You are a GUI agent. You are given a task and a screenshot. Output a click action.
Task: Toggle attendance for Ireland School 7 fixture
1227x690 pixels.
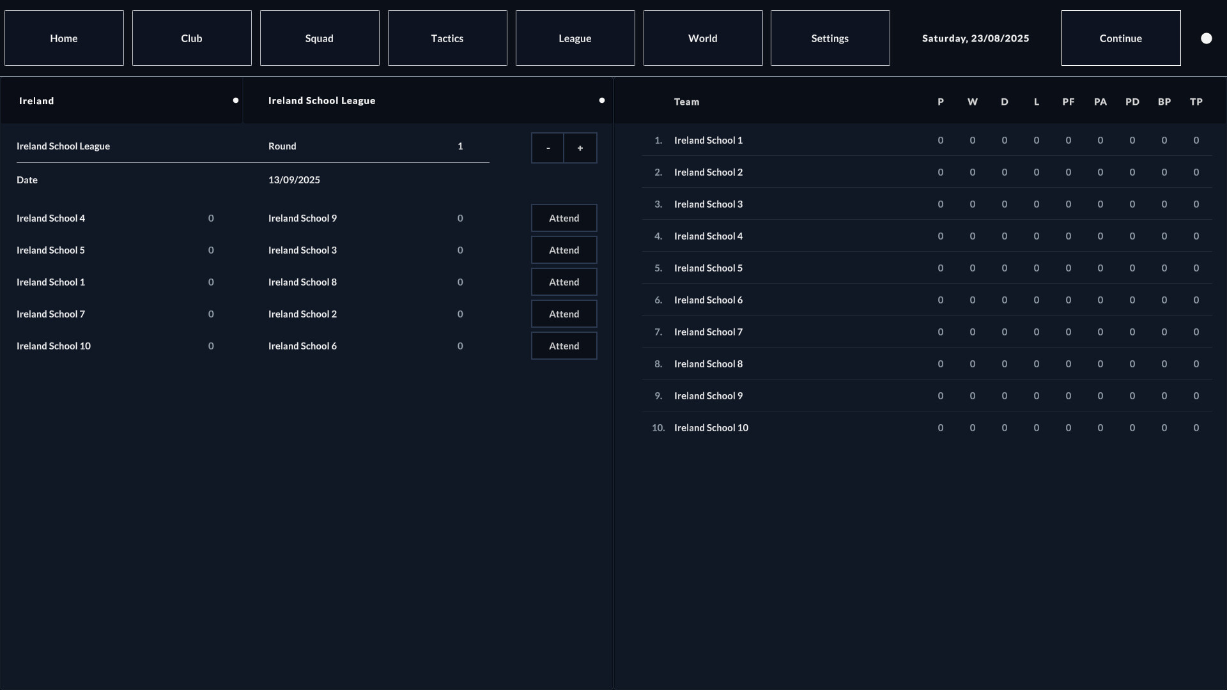563,314
